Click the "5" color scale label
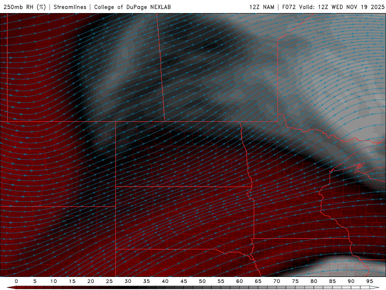 click(x=35, y=281)
